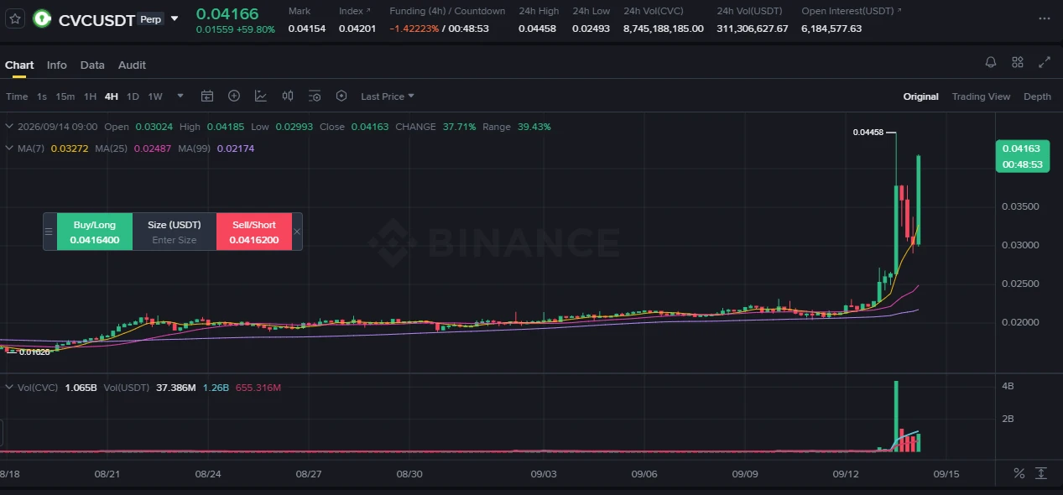Image resolution: width=1063 pixels, height=495 pixels.
Task: Click the 09/12 date label on time axis
Action: coord(845,474)
